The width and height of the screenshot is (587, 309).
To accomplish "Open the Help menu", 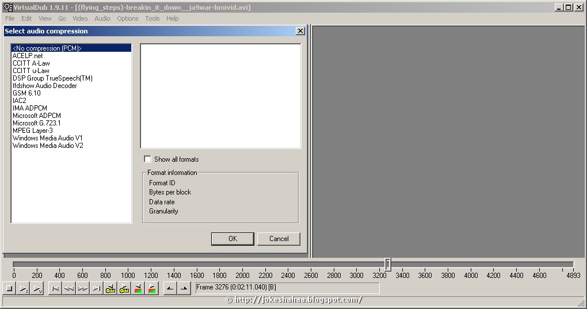I will [x=172, y=18].
